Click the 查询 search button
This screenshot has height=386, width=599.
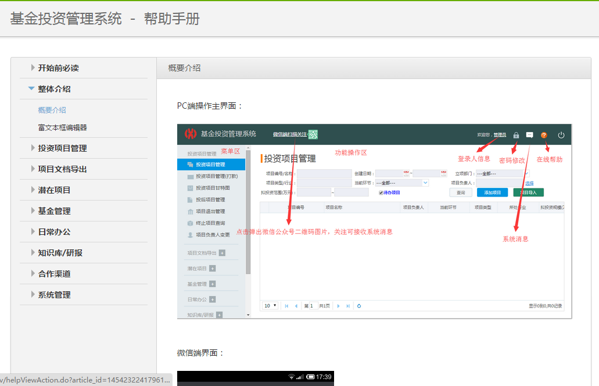(460, 192)
